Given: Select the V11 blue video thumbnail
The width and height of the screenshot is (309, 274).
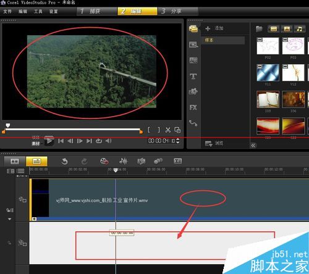Looking at the screenshot, I should 268,73.
